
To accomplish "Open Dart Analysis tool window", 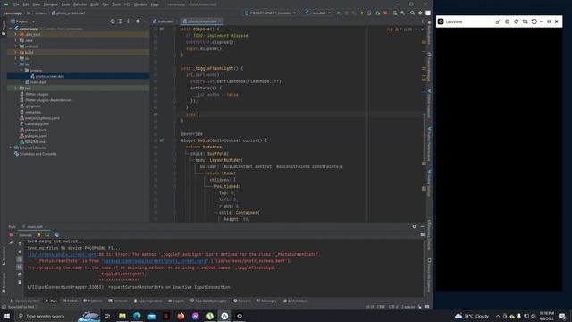I will [x=295, y=301].
